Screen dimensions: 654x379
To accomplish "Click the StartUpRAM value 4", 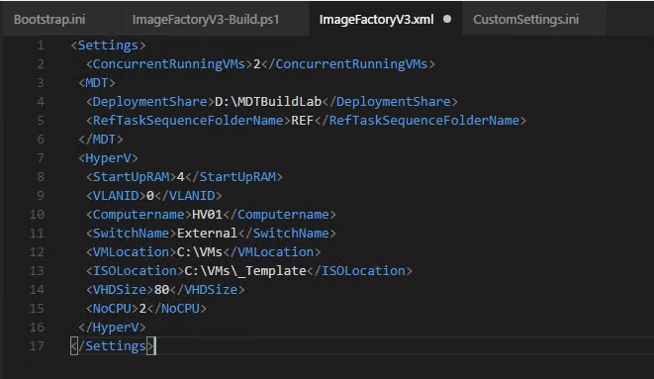I will click(x=180, y=177).
